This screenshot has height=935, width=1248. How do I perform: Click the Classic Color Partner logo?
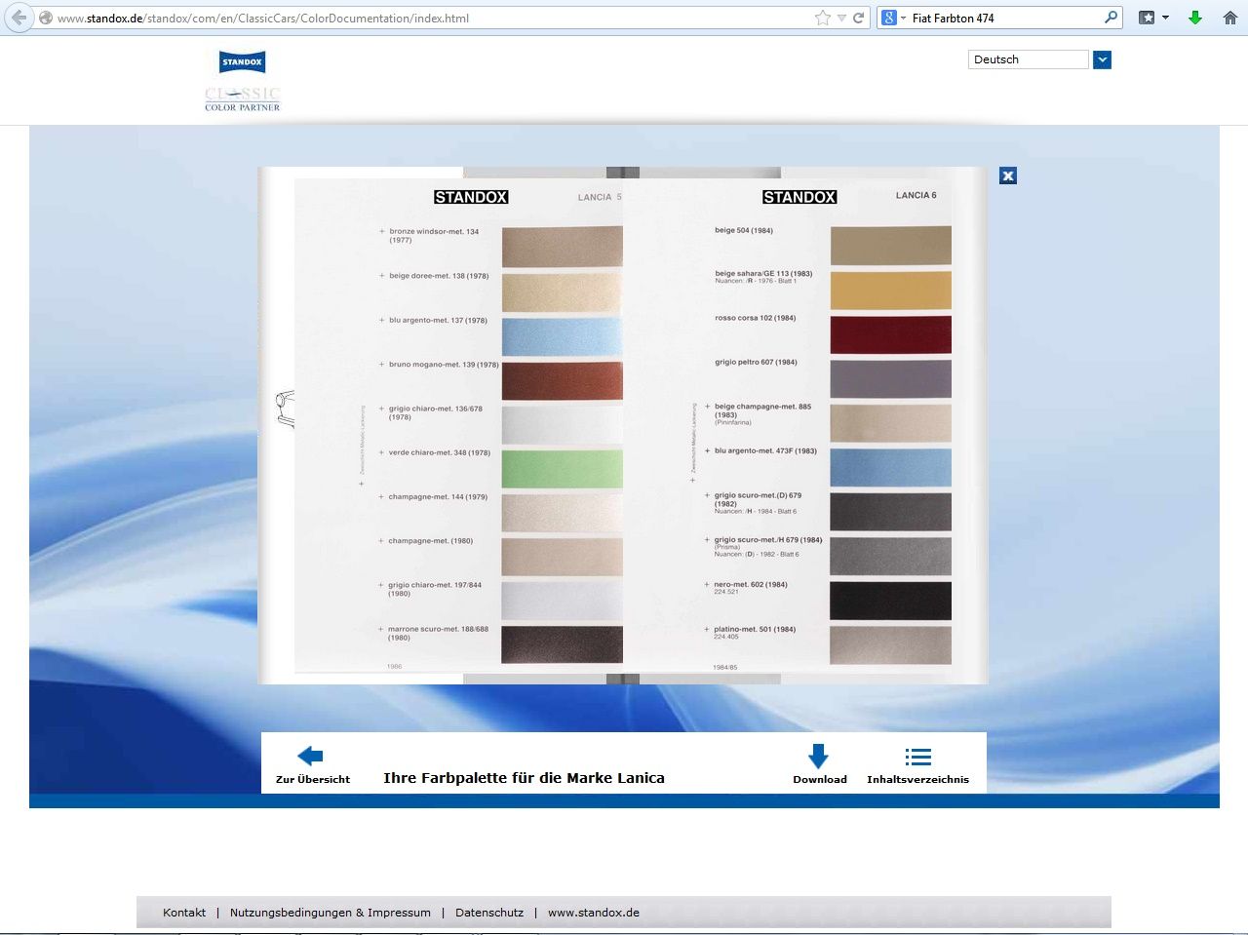click(242, 98)
